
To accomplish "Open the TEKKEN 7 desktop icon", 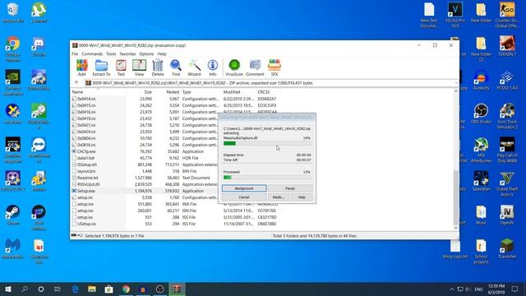I will (x=507, y=46).
